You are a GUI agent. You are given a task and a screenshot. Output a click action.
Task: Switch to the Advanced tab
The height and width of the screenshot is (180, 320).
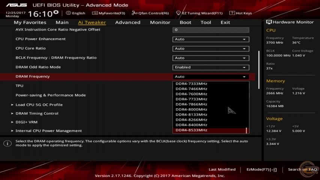tap(128, 22)
